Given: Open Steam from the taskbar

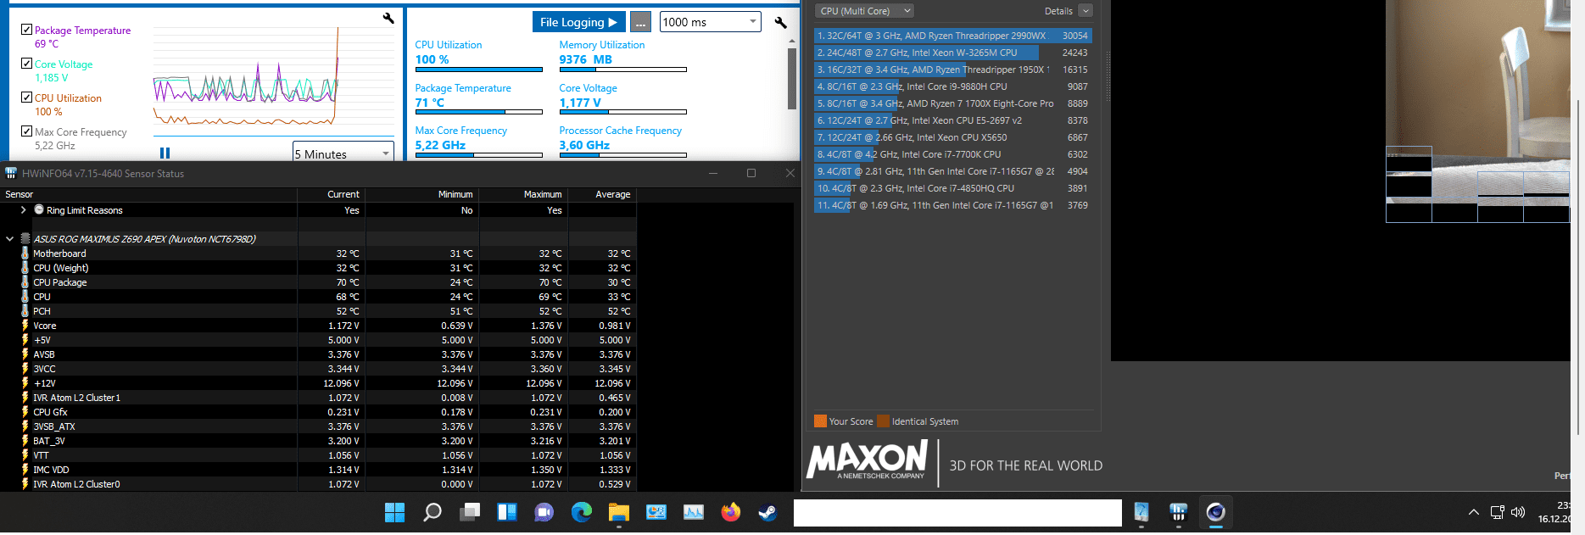Looking at the screenshot, I should point(768,512).
